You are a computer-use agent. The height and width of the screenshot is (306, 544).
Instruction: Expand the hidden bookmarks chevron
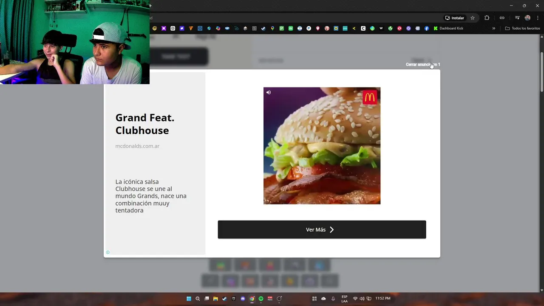pyautogui.click(x=493, y=28)
